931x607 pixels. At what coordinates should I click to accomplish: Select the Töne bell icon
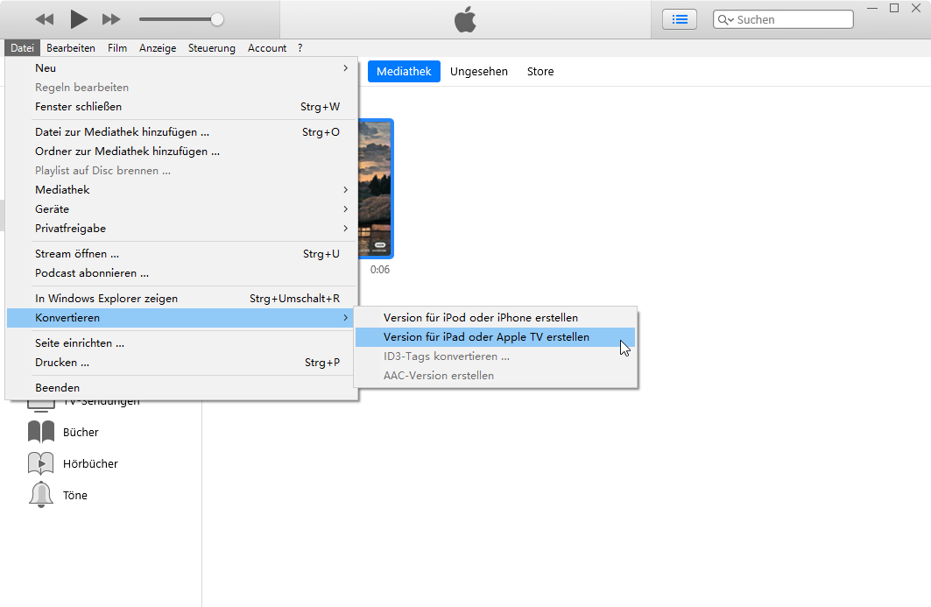point(41,495)
